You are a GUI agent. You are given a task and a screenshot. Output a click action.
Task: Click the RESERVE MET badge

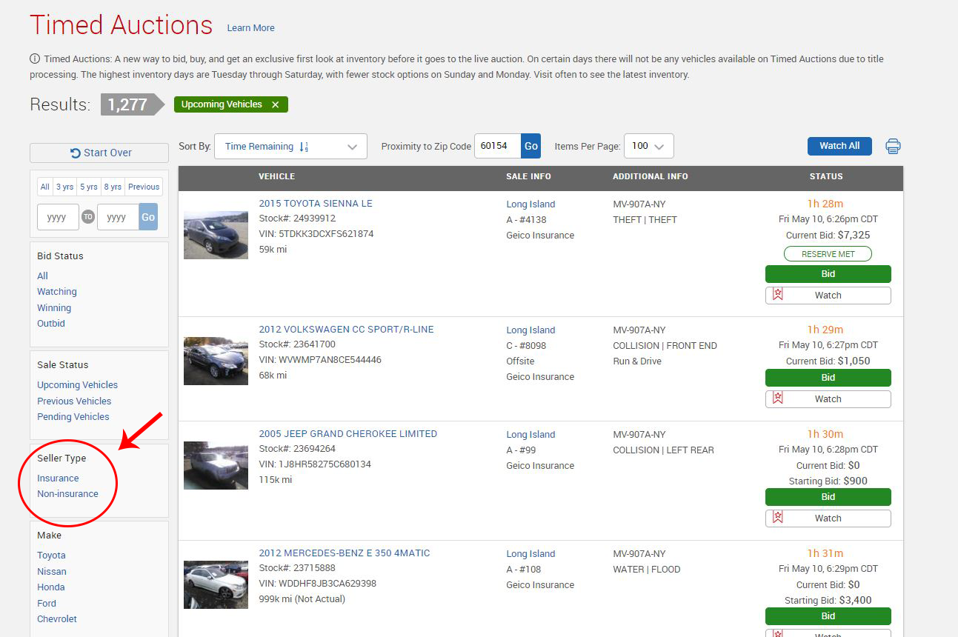click(x=828, y=254)
